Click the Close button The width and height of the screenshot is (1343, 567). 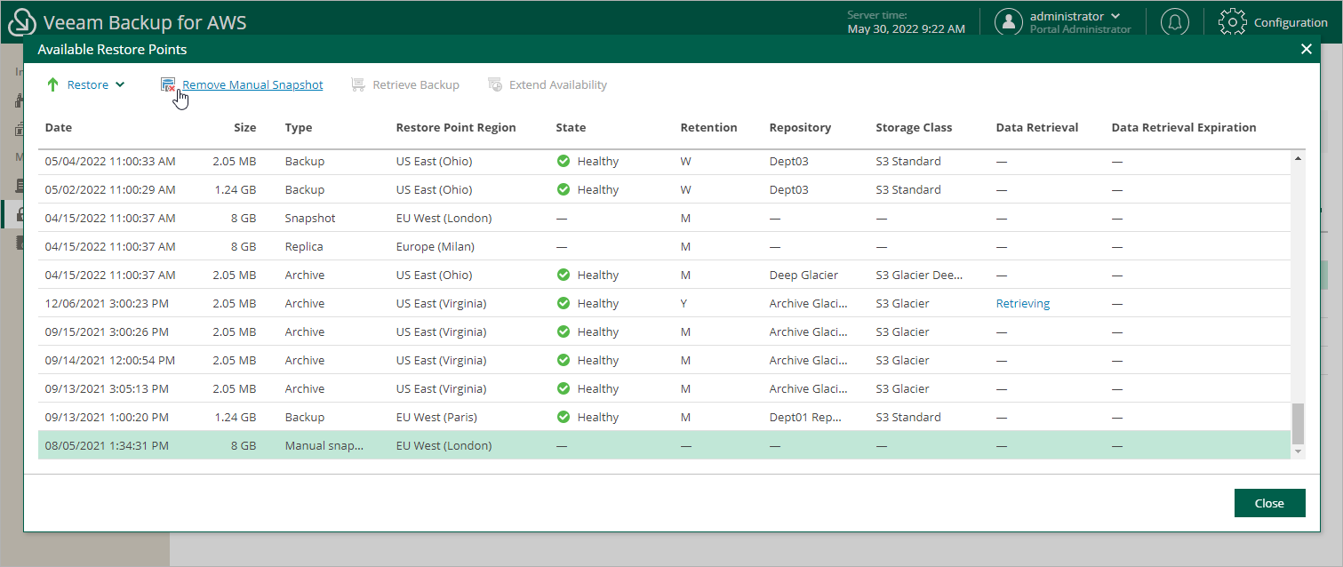pos(1269,502)
